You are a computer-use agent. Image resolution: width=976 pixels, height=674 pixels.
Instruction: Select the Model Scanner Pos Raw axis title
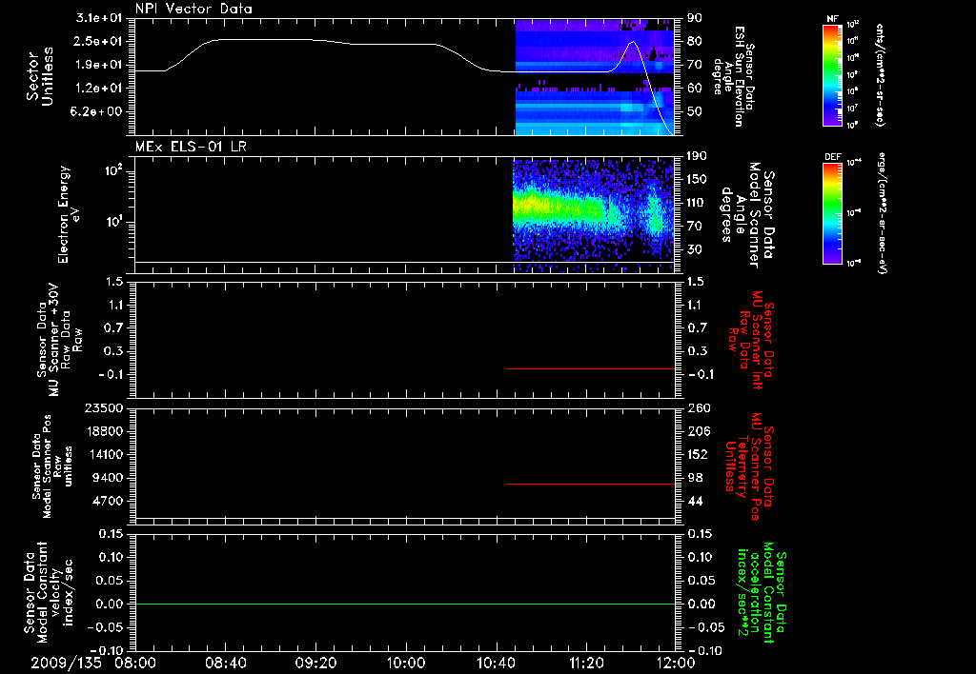coord(52,466)
